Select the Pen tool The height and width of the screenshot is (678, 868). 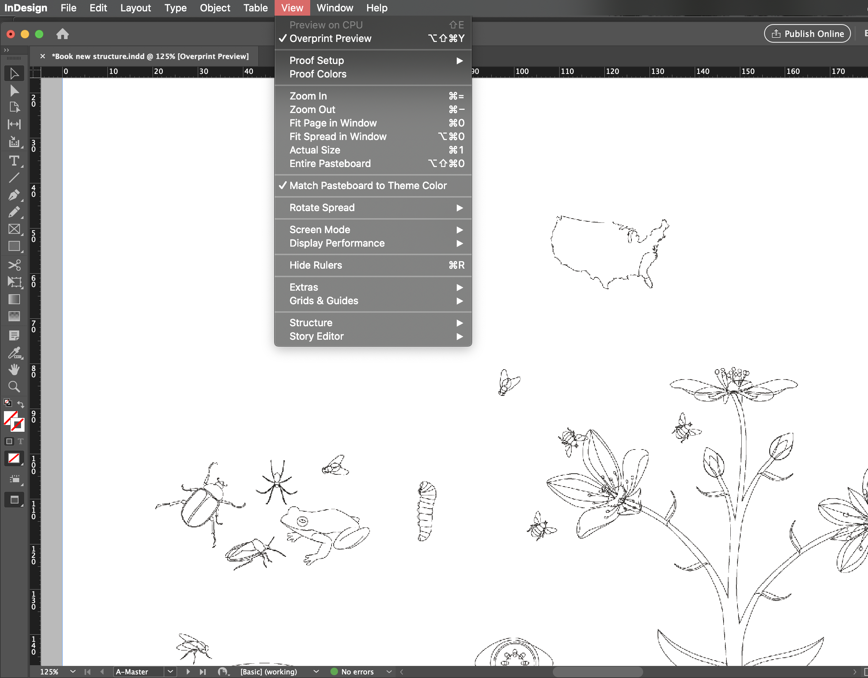coord(14,195)
